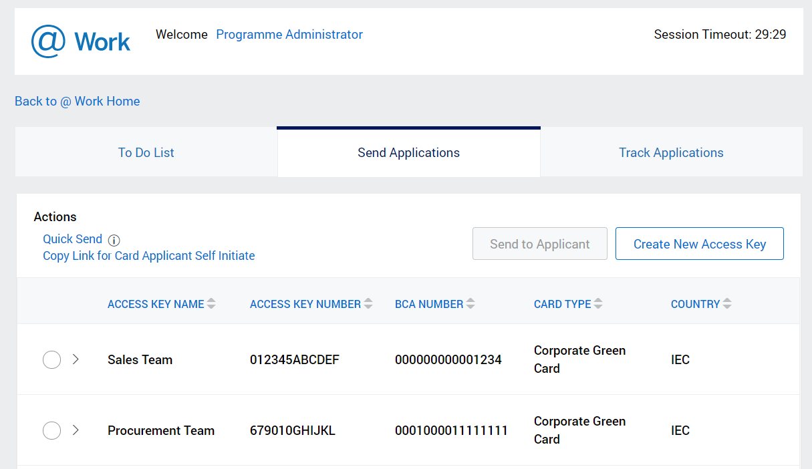Expand the Sales Team row details
Image resolution: width=812 pixels, height=469 pixels.
pos(76,359)
